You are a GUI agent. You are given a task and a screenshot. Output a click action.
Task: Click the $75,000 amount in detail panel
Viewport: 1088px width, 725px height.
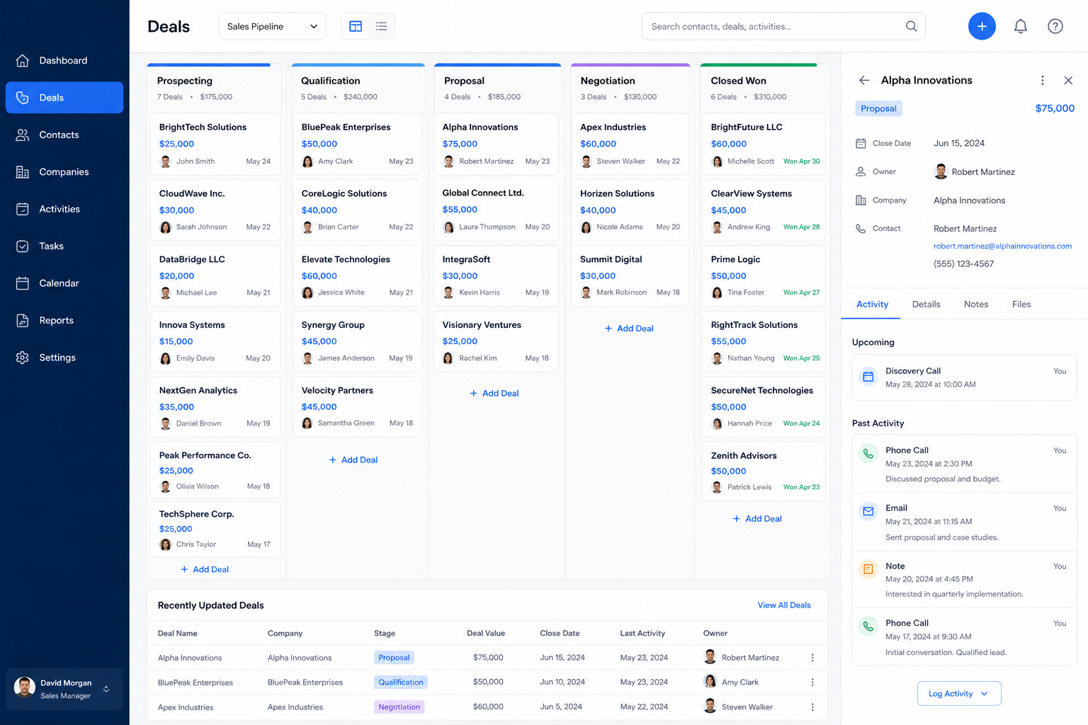pos(1055,108)
